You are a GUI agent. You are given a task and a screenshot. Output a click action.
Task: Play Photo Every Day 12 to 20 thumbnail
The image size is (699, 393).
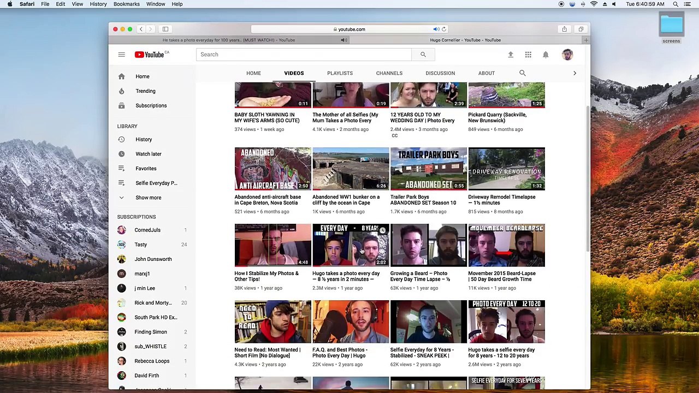click(x=506, y=321)
